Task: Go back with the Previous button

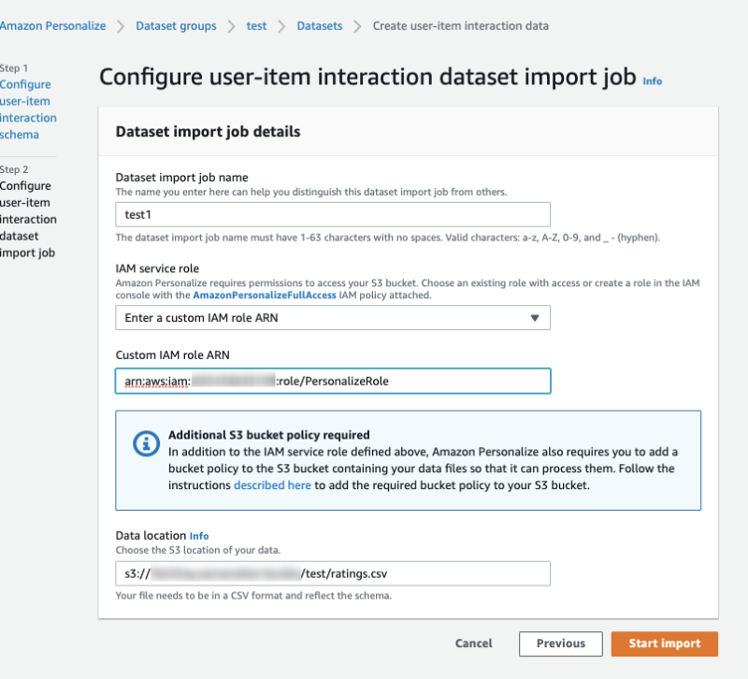Action: (560, 643)
